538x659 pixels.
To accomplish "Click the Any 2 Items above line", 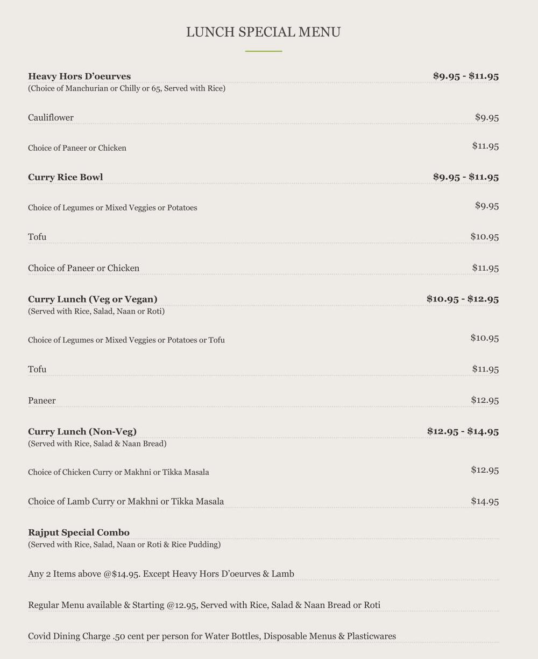I will pos(161,574).
